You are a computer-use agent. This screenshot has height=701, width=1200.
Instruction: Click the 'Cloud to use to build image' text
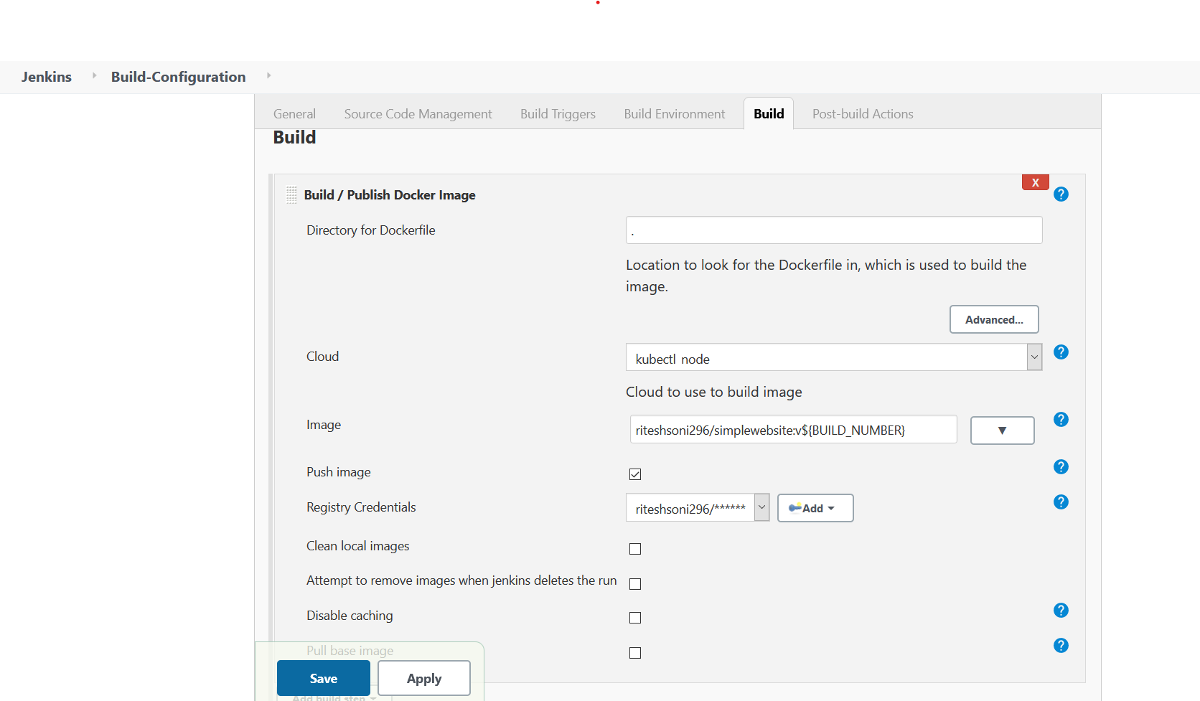tap(714, 392)
